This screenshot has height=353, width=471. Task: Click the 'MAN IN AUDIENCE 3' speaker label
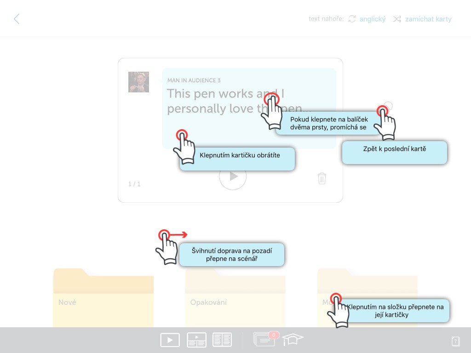(194, 80)
